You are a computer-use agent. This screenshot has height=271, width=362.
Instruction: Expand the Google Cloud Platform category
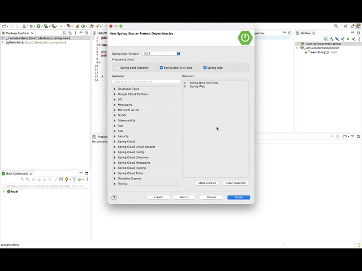click(x=115, y=94)
